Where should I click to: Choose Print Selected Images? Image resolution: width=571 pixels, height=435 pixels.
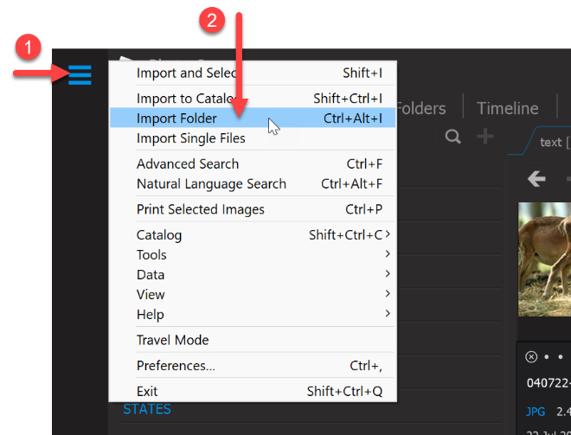click(x=253, y=209)
